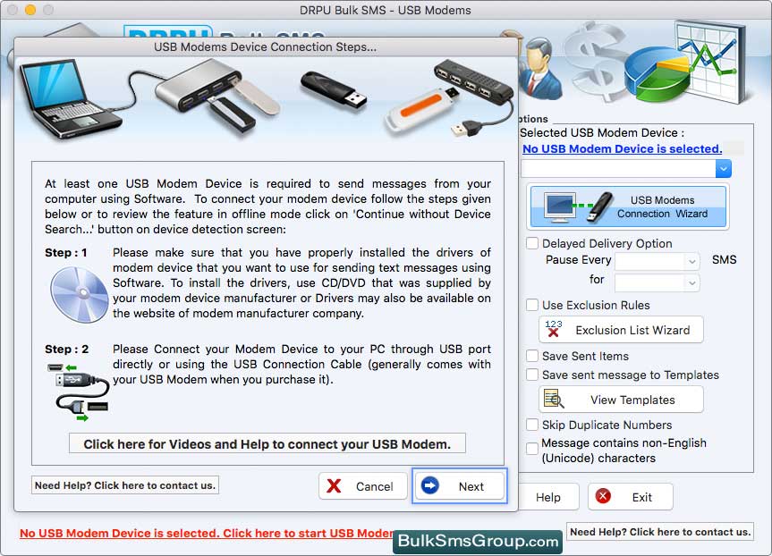Click the white and orange USB modem image
Image resolution: width=772 pixels, height=556 pixels.
[x=421, y=111]
